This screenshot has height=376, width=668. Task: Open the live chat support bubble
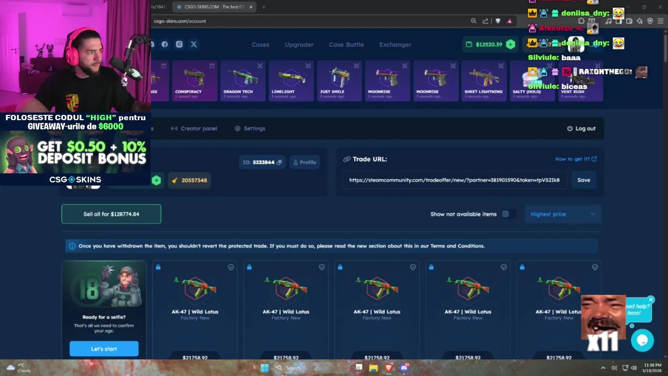click(x=642, y=340)
